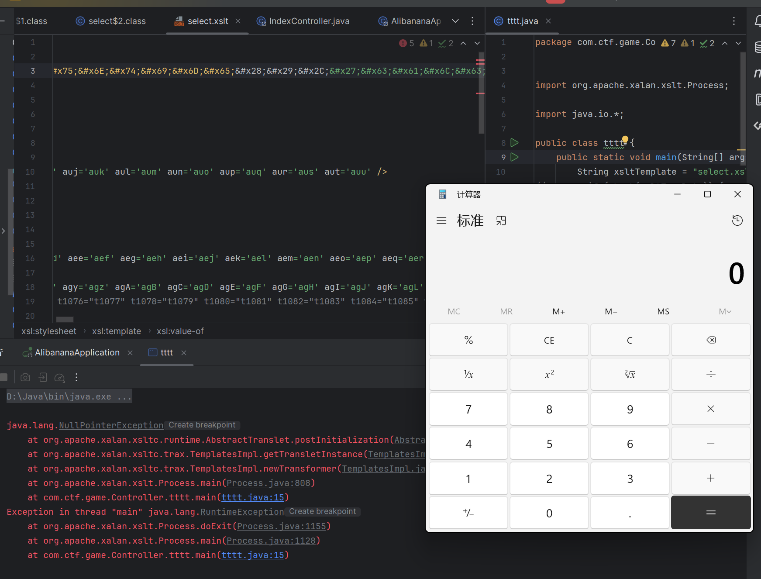Open the IndexController.java tab
This screenshot has height=579, width=761.
coord(303,21)
